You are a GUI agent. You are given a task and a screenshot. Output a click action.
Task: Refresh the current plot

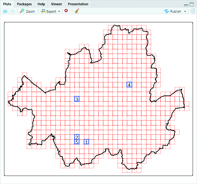click(x=193, y=11)
